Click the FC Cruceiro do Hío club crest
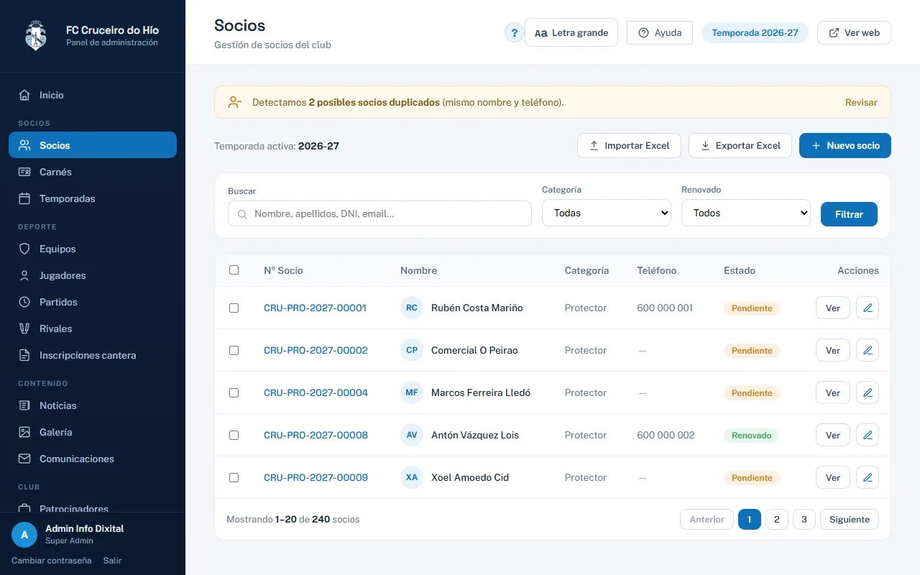Screen dimensions: 920x575 (35, 36)
